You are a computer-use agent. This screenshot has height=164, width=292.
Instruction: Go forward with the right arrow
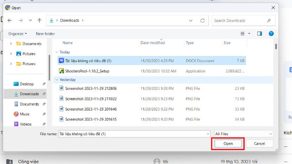(21, 21)
